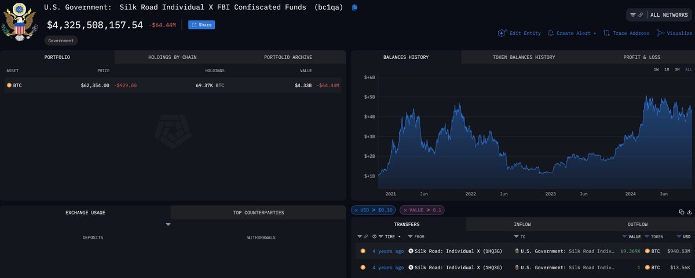Click the leading BTC icon in the $940.53M row
This screenshot has width=695, height=278.
363,251
